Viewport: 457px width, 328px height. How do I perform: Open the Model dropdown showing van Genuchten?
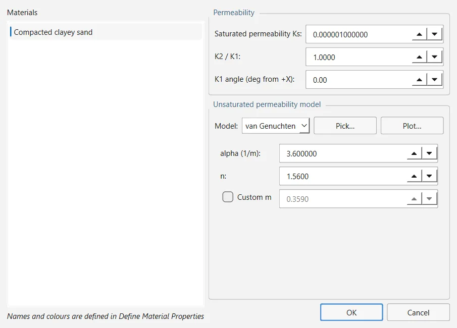tap(276, 126)
